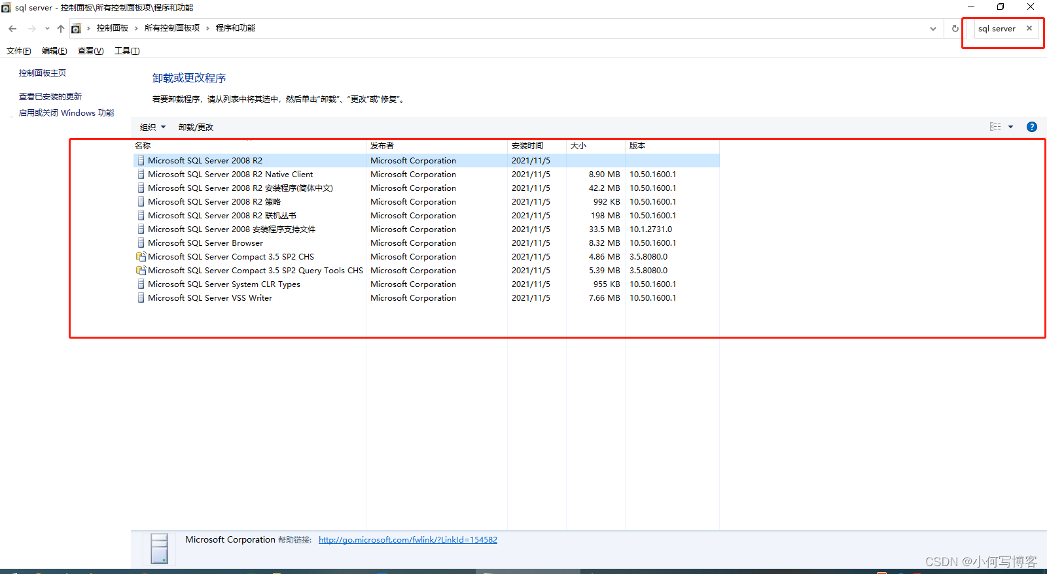Click 程序和功能 breadcrumb segment

point(236,28)
